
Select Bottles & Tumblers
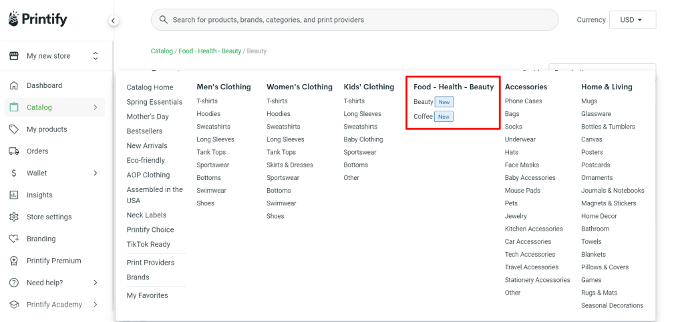(608, 127)
